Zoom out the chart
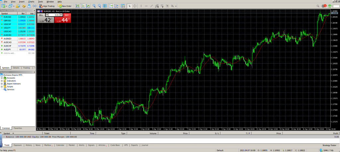The image size is (340, 152). [100, 6]
